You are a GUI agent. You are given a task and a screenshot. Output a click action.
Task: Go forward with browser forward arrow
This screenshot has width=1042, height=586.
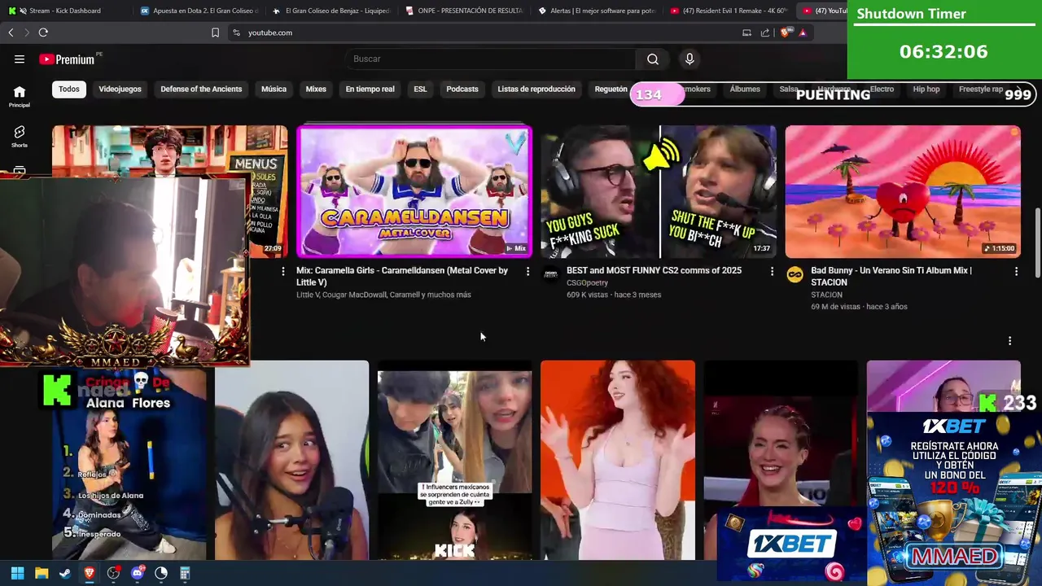coord(26,33)
